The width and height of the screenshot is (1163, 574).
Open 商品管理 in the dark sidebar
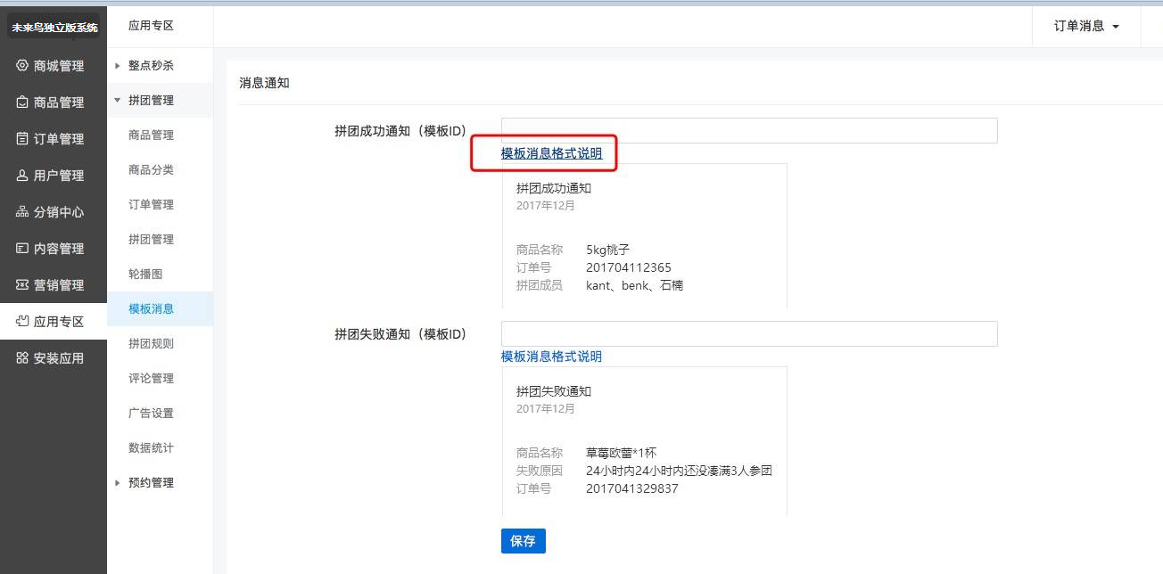click(x=54, y=102)
